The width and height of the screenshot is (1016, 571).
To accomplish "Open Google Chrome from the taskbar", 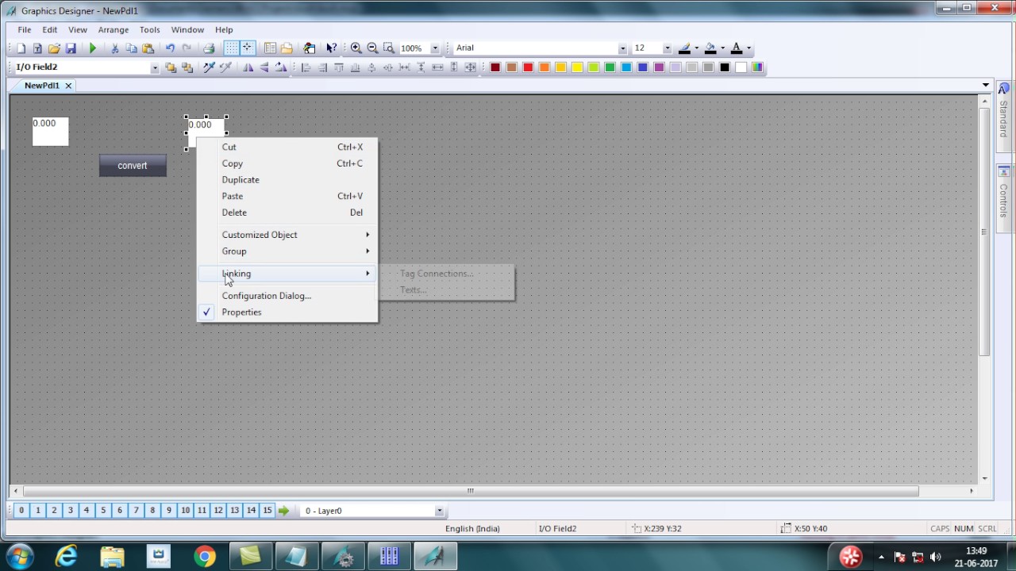I will pos(205,556).
